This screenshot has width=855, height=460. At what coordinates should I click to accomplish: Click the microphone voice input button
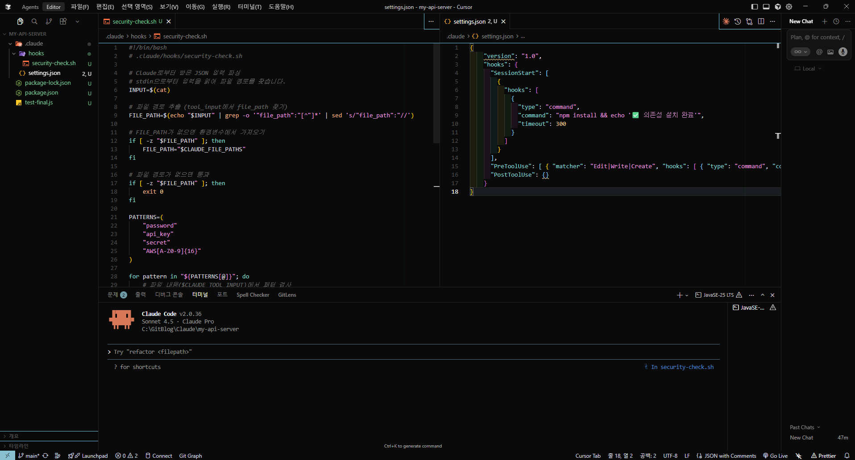(843, 52)
